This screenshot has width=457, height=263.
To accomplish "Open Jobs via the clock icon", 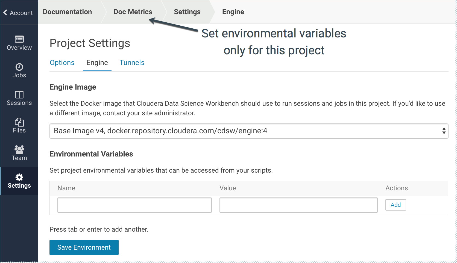I will click(x=19, y=67).
